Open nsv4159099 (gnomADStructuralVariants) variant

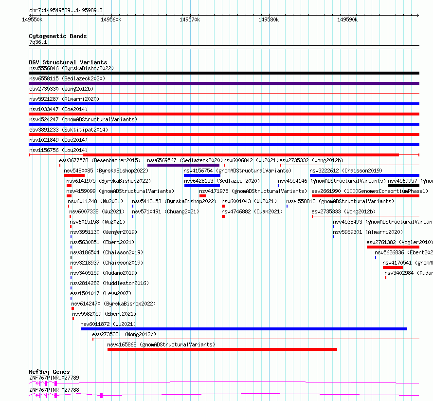(120, 191)
